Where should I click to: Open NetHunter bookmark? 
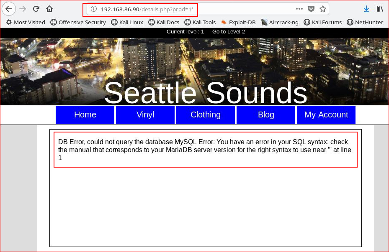(365, 22)
